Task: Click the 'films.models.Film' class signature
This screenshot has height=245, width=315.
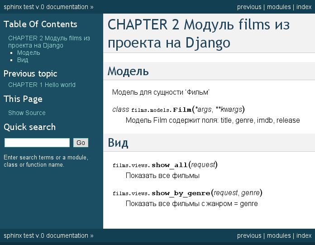Action: tap(178, 109)
